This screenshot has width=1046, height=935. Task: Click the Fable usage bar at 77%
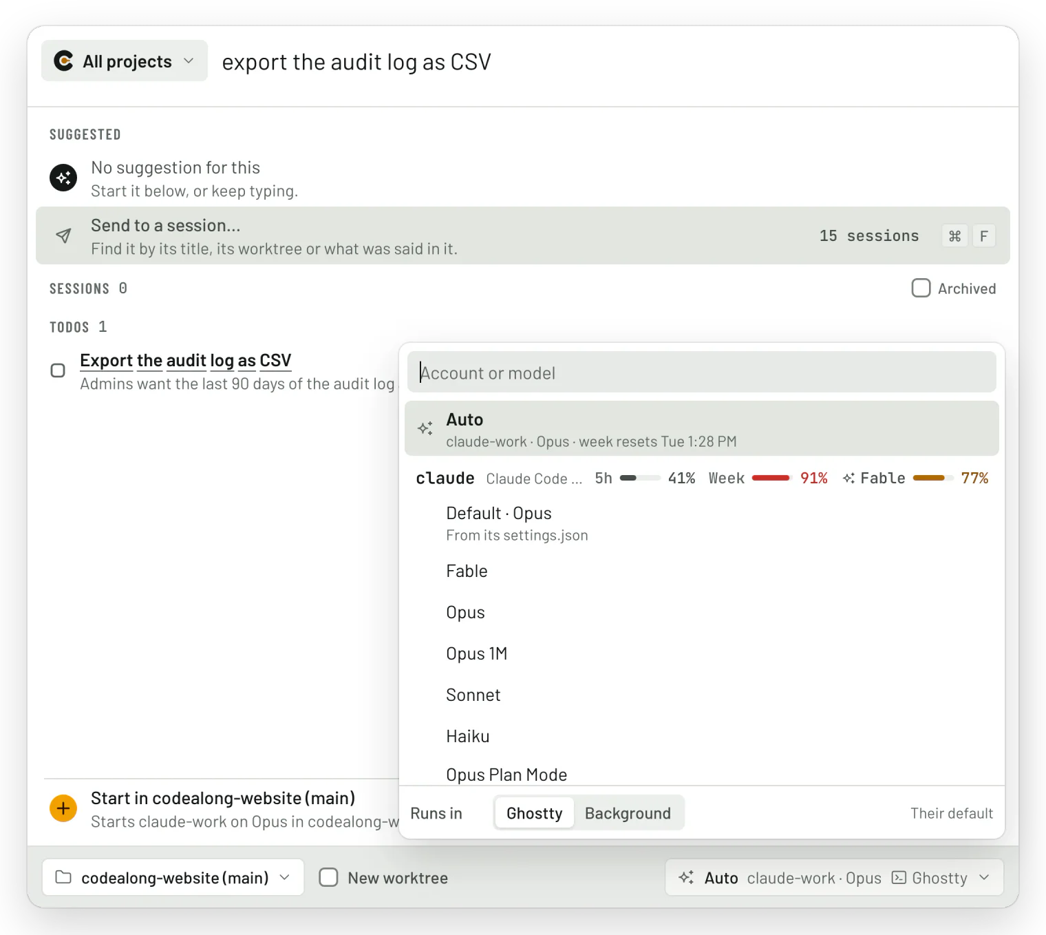coord(932,478)
